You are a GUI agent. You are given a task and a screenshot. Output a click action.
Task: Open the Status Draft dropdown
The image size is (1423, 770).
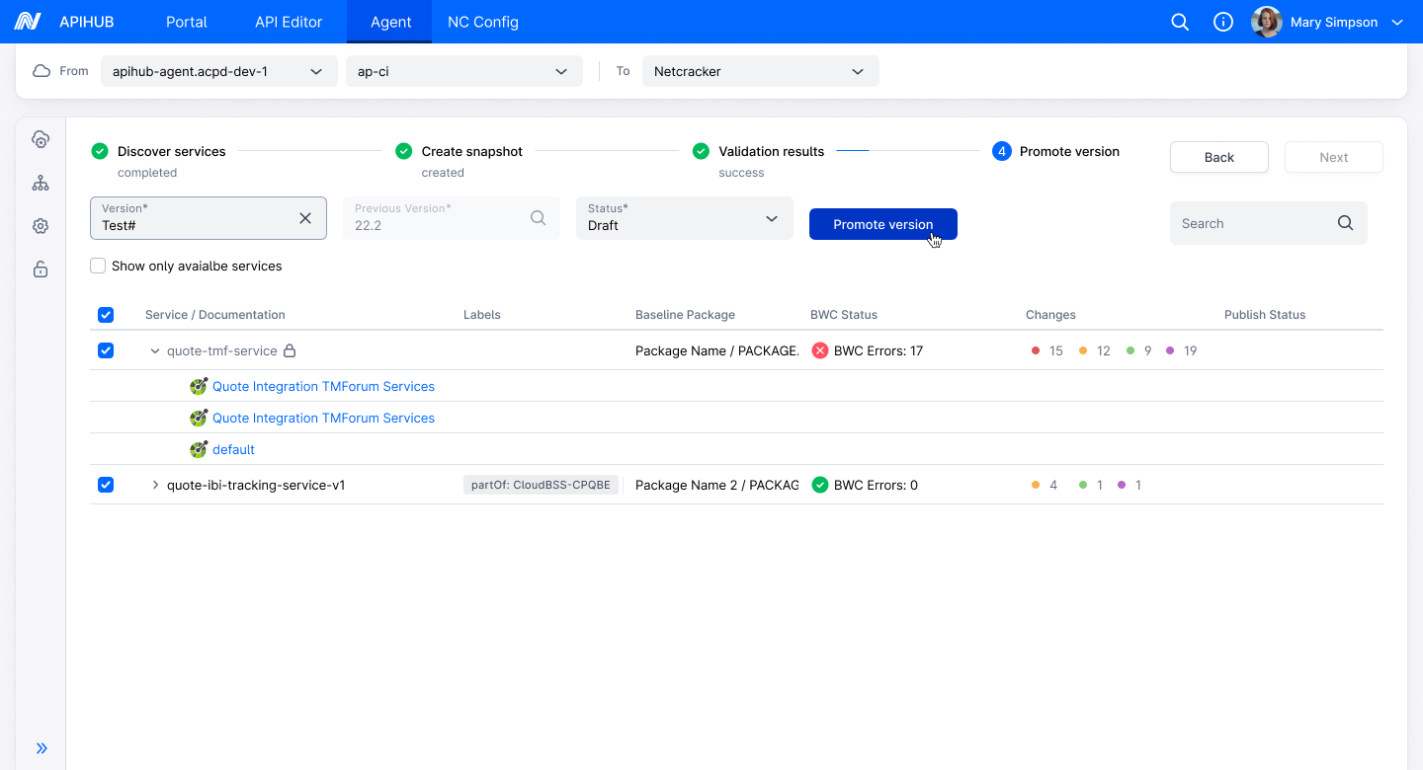pos(685,218)
